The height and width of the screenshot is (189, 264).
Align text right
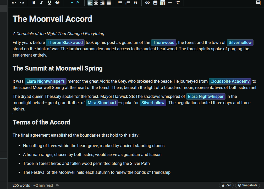coord(102,3)
